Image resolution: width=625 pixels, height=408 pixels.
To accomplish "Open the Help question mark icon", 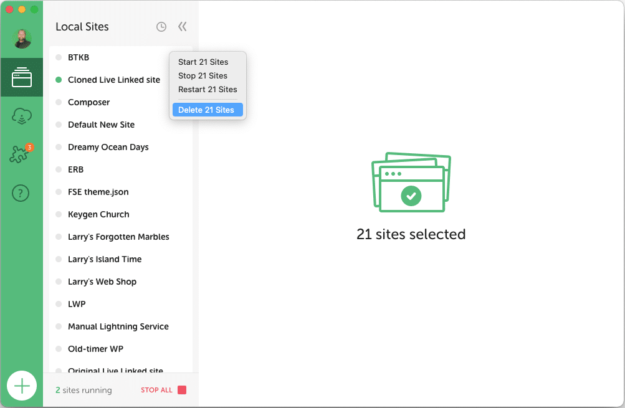I will click(x=21, y=194).
